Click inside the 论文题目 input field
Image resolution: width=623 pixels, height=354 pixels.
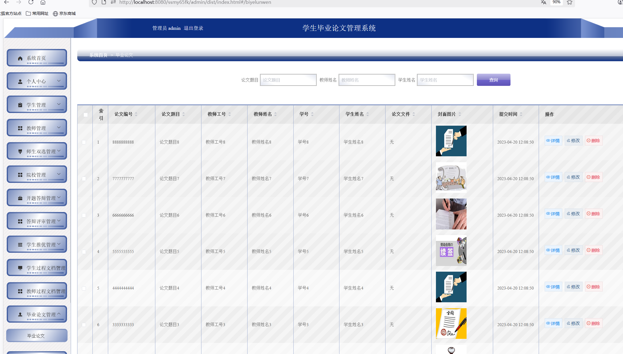[x=288, y=80]
